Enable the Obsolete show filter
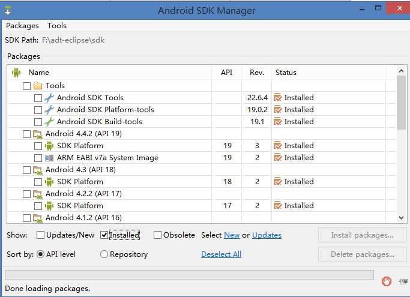The height and width of the screenshot is (297, 410). coord(157,235)
